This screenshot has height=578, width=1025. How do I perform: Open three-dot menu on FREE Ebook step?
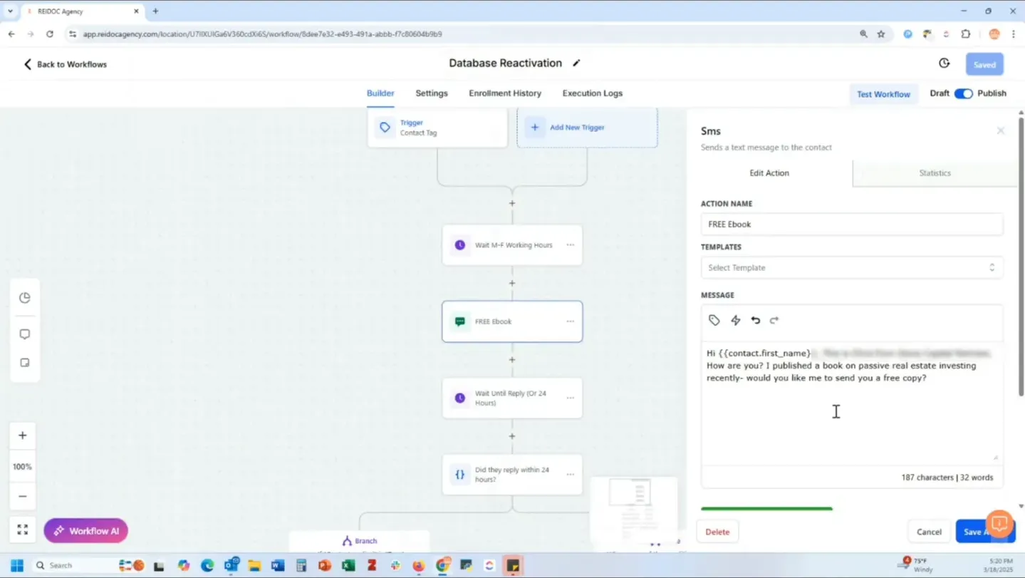pos(570,321)
